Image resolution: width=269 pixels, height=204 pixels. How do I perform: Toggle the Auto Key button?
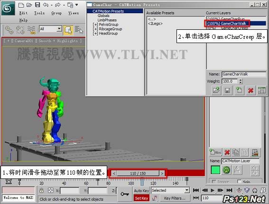point(141,191)
